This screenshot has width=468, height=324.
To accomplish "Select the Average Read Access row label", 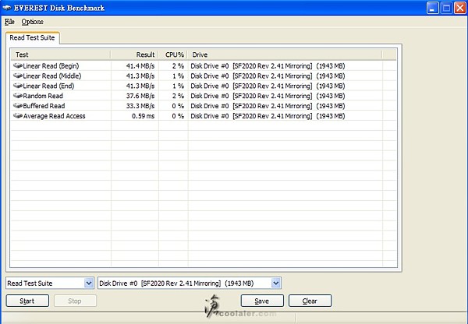I will coord(55,116).
